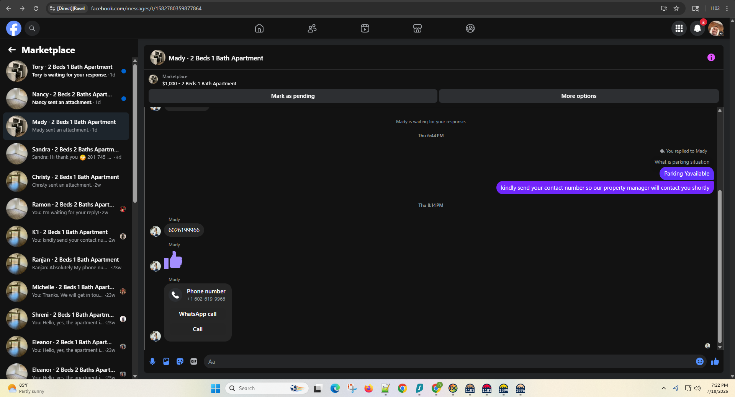The height and width of the screenshot is (397, 735).
Task: Open the Windows Start menu
Action: tap(216, 388)
